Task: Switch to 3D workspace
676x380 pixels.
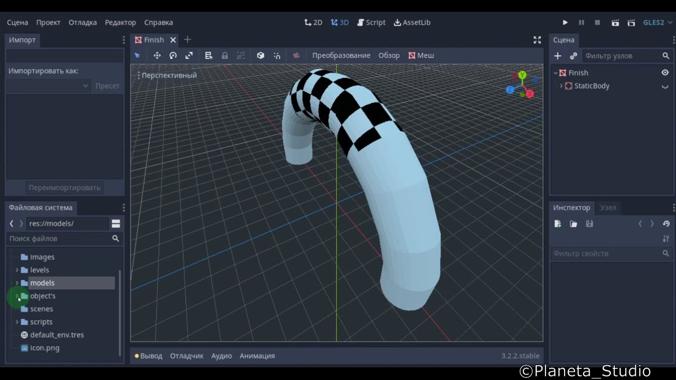Action: point(340,23)
